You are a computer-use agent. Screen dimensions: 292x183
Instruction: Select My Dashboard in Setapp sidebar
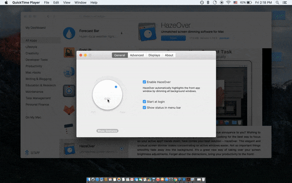pos(36,28)
